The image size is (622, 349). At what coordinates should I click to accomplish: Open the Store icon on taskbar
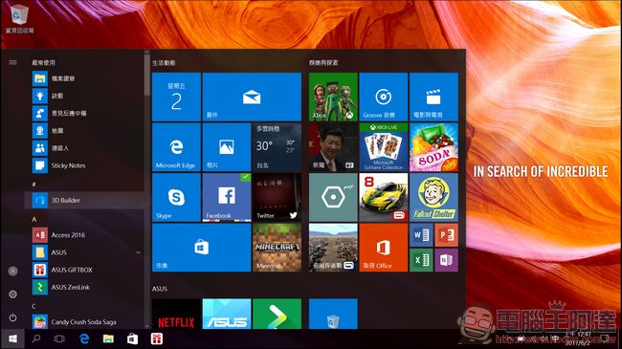tap(132, 338)
